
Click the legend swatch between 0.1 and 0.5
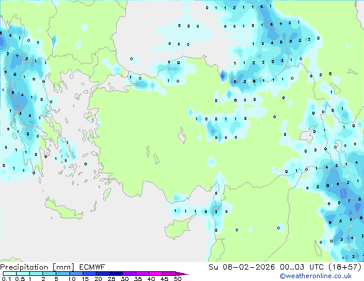coord(10,274)
